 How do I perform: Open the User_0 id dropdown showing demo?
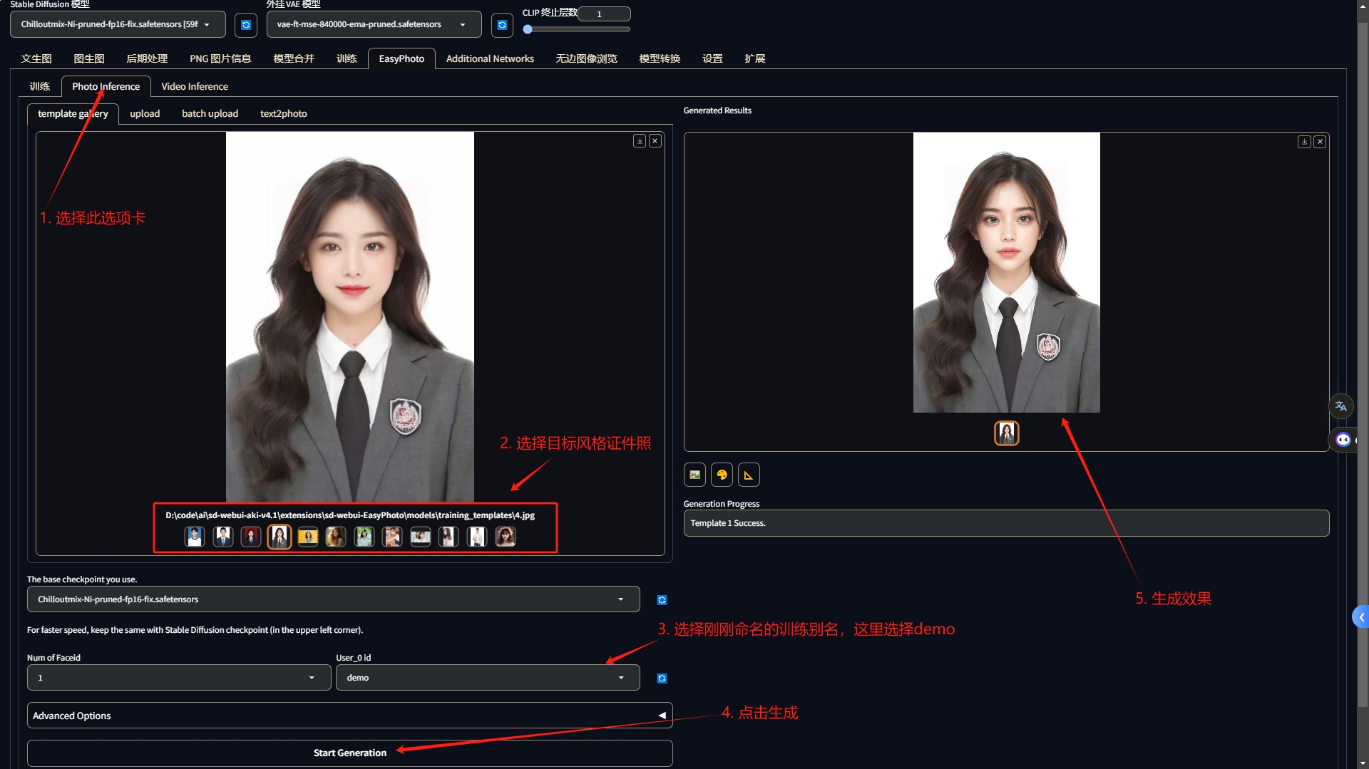click(x=487, y=678)
